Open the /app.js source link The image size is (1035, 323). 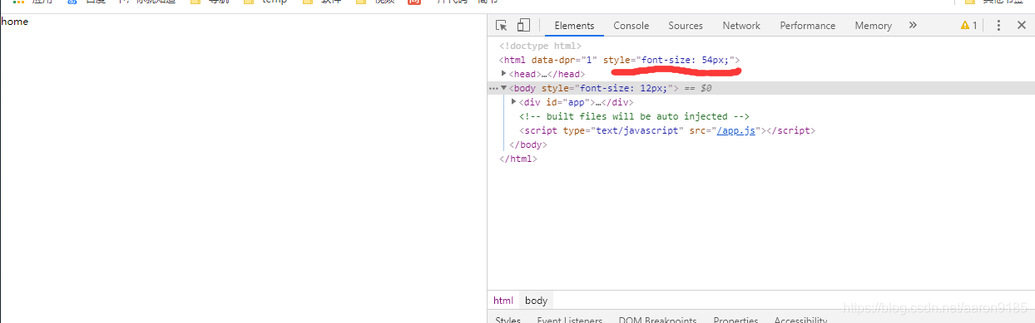[736, 130]
